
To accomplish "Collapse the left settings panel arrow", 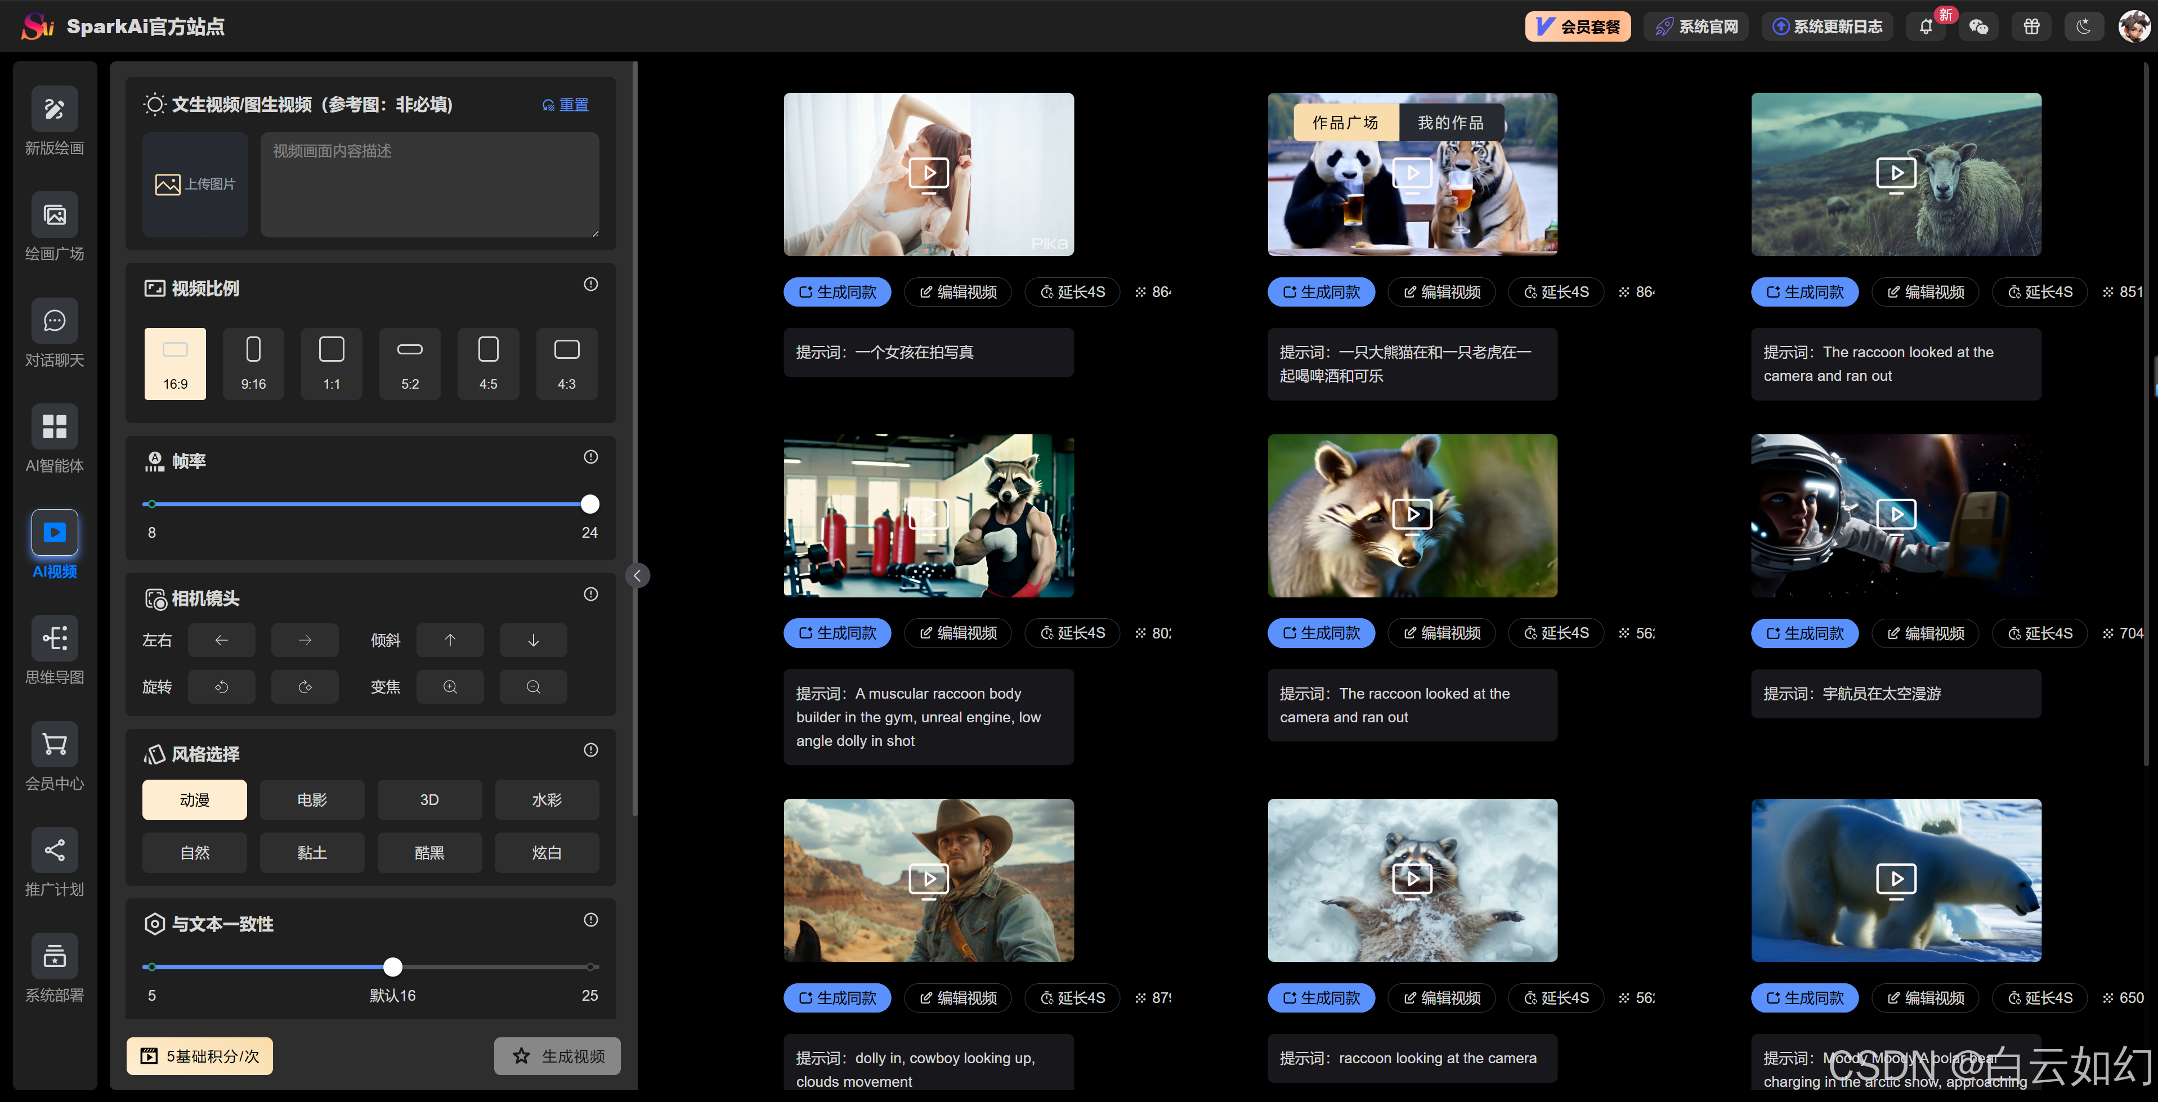I will pos(638,575).
